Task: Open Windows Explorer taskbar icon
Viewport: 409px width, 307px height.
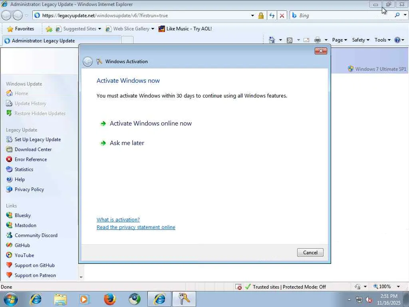Action: (x=61, y=299)
